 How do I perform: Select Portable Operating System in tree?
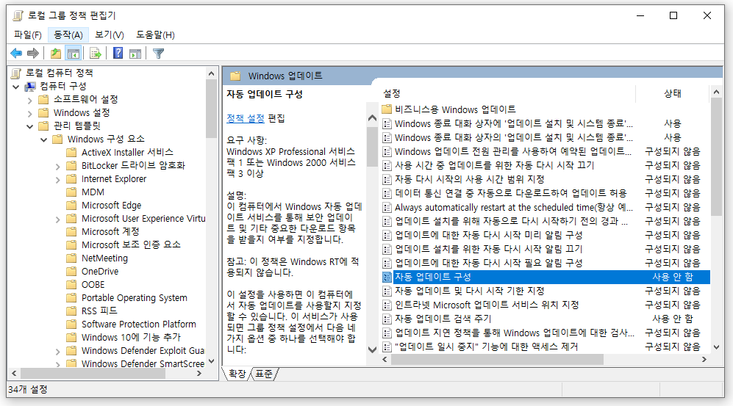[134, 298]
